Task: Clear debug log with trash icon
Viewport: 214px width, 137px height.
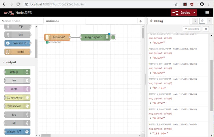Action: point(206,29)
